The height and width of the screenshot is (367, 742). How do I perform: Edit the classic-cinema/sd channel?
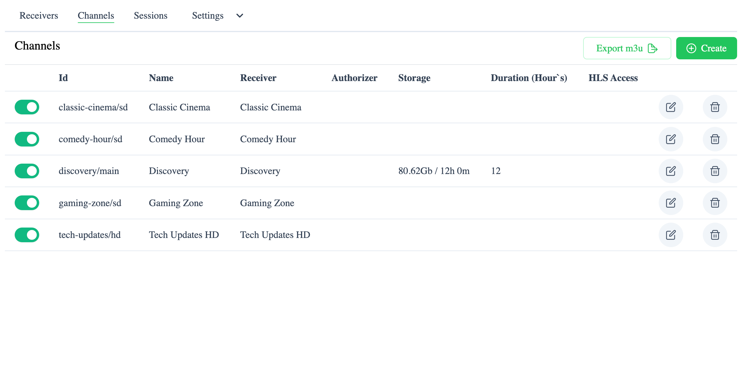point(671,107)
